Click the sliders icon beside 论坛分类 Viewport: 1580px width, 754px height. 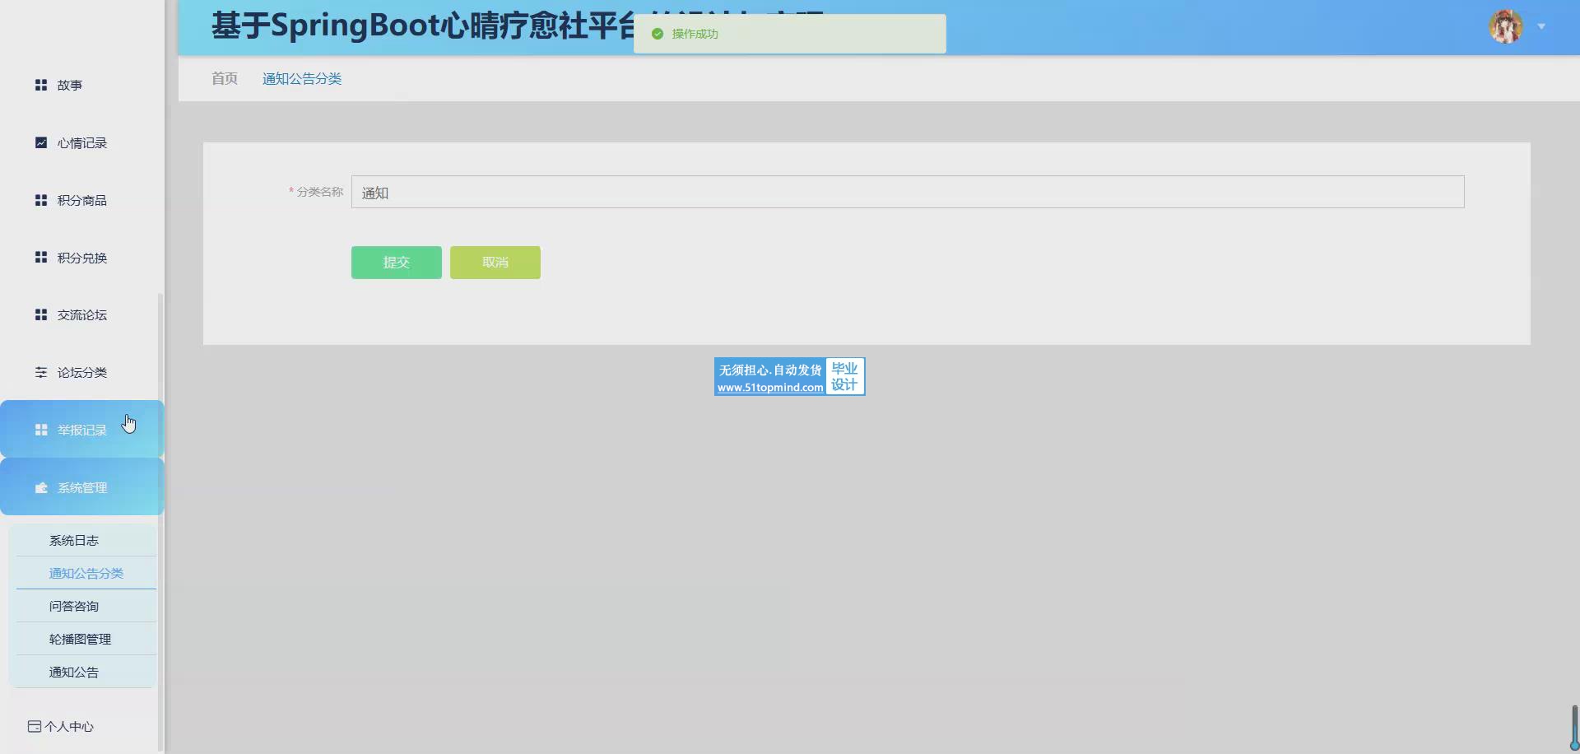[x=41, y=372]
